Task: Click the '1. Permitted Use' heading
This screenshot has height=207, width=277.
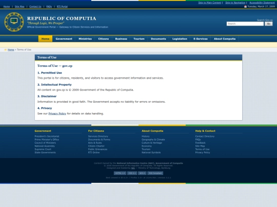Action: click(x=49, y=73)
